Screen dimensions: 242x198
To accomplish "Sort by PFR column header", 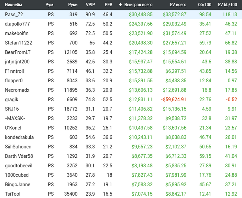I will [x=108, y=4].
